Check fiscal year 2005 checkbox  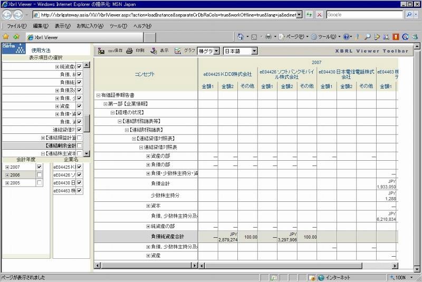pos(39,183)
